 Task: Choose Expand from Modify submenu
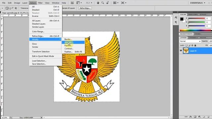(x=73, y=46)
